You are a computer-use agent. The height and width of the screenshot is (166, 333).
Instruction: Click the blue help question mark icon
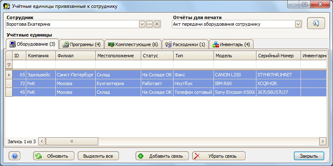pos(15,156)
